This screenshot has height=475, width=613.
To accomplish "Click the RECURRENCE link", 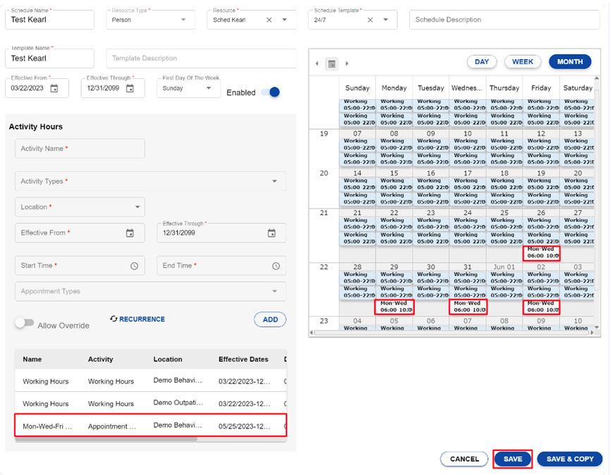I will (138, 319).
